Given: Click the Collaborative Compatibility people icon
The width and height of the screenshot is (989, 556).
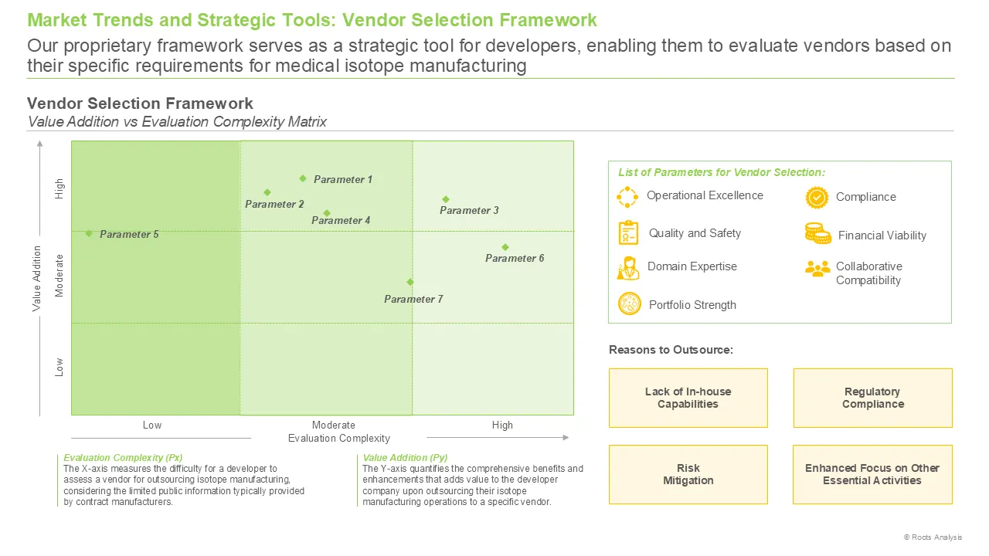Looking at the screenshot, I should coord(817,268).
